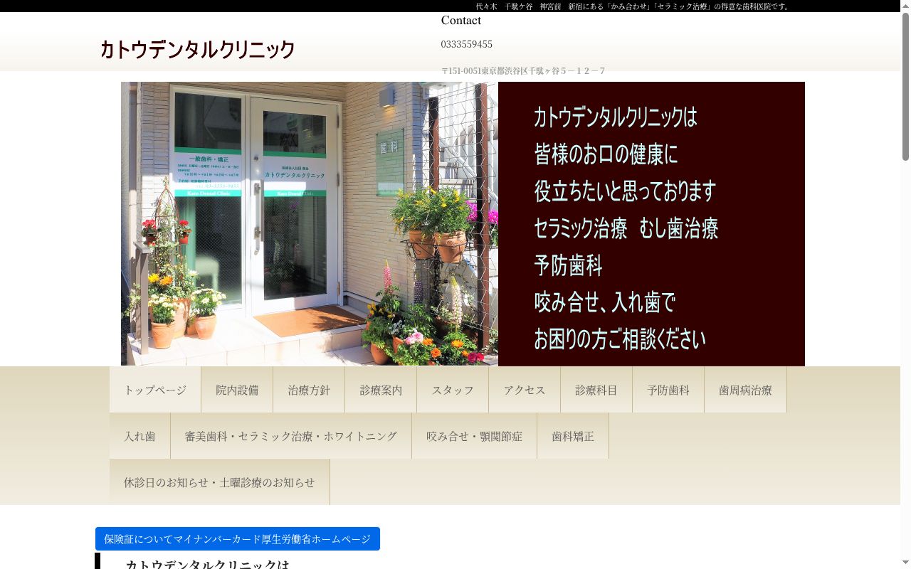Click the カトウデンタルクリニック site logo
The width and height of the screenshot is (911, 569).
click(x=197, y=49)
